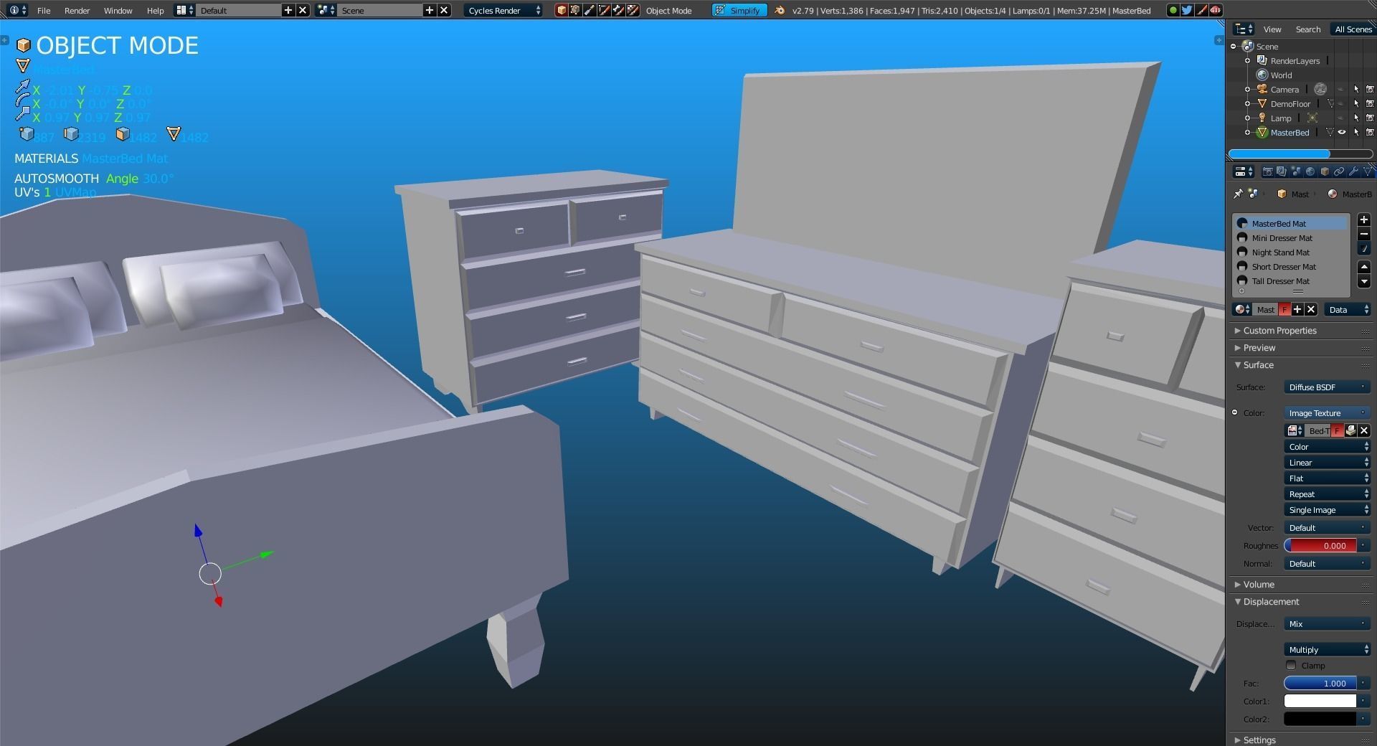The width and height of the screenshot is (1377, 746).
Task: Remove material slot with minus
Action: pyautogui.click(x=1364, y=235)
